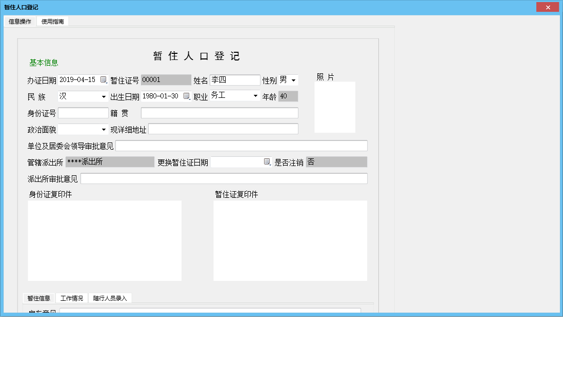Toggle the checkbox beside 更换暂住证日期 field

click(x=266, y=161)
